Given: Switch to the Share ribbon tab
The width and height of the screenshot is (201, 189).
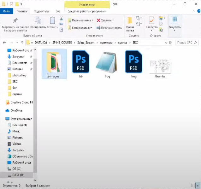Looking at the screenshot, I should pyautogui.click(x=41, y=11).
